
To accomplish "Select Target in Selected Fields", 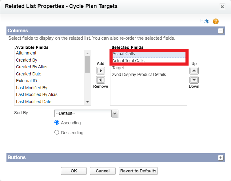I will (x=118, y=68).
